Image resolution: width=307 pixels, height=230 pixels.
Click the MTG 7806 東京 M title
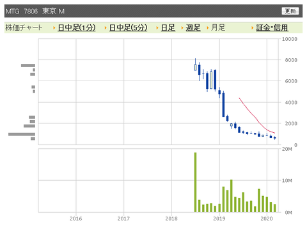coord(35,11)
